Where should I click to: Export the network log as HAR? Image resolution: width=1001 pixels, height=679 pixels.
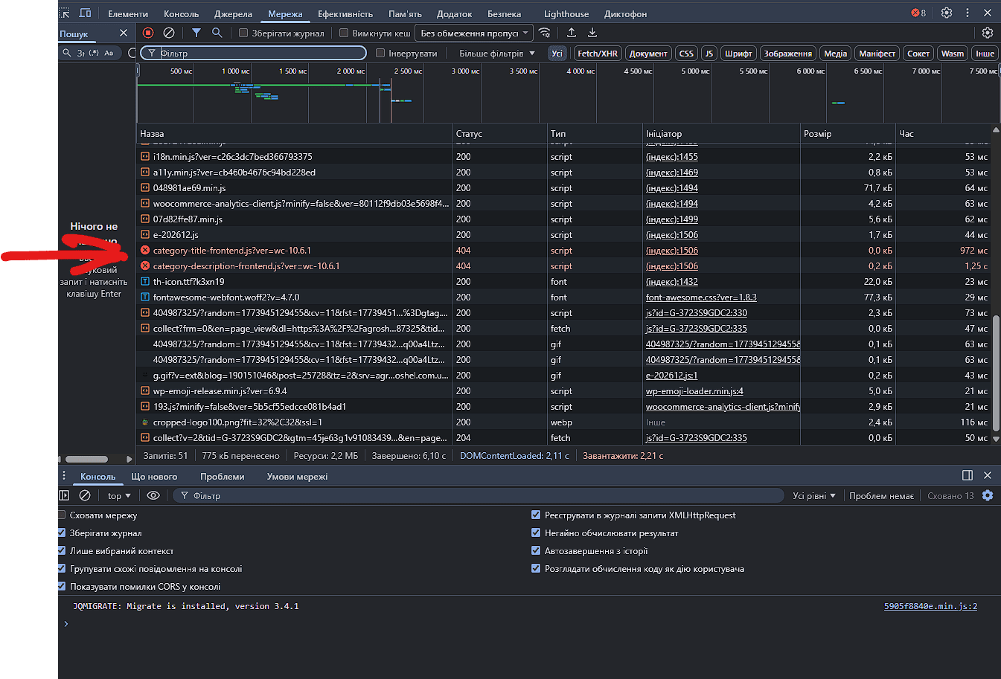tap(592, 33)
